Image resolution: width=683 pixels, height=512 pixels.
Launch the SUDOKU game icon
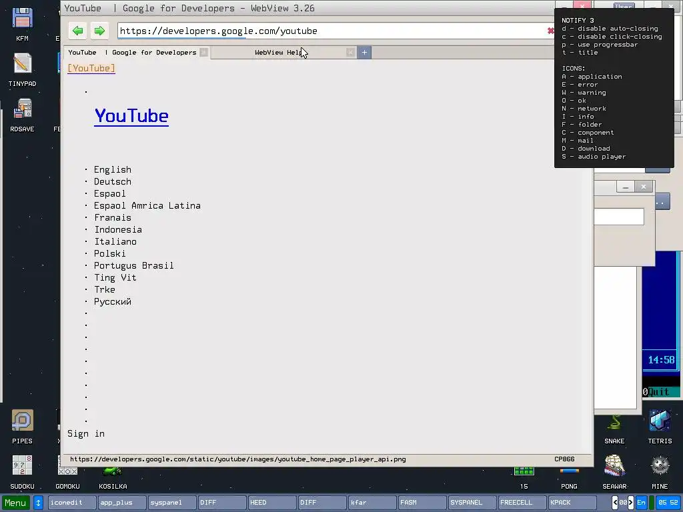point(22,472)
